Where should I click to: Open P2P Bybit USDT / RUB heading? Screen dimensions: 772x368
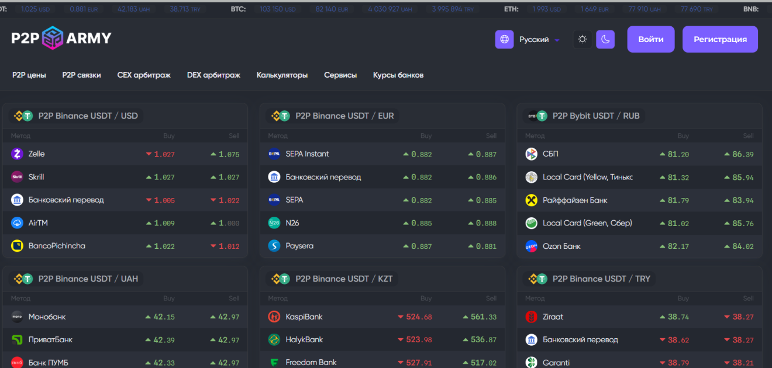coord(596,116)
